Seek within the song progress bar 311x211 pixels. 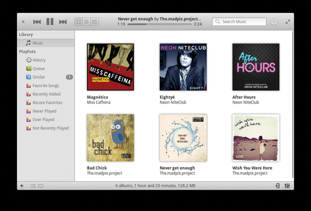(x=160, y=24)
